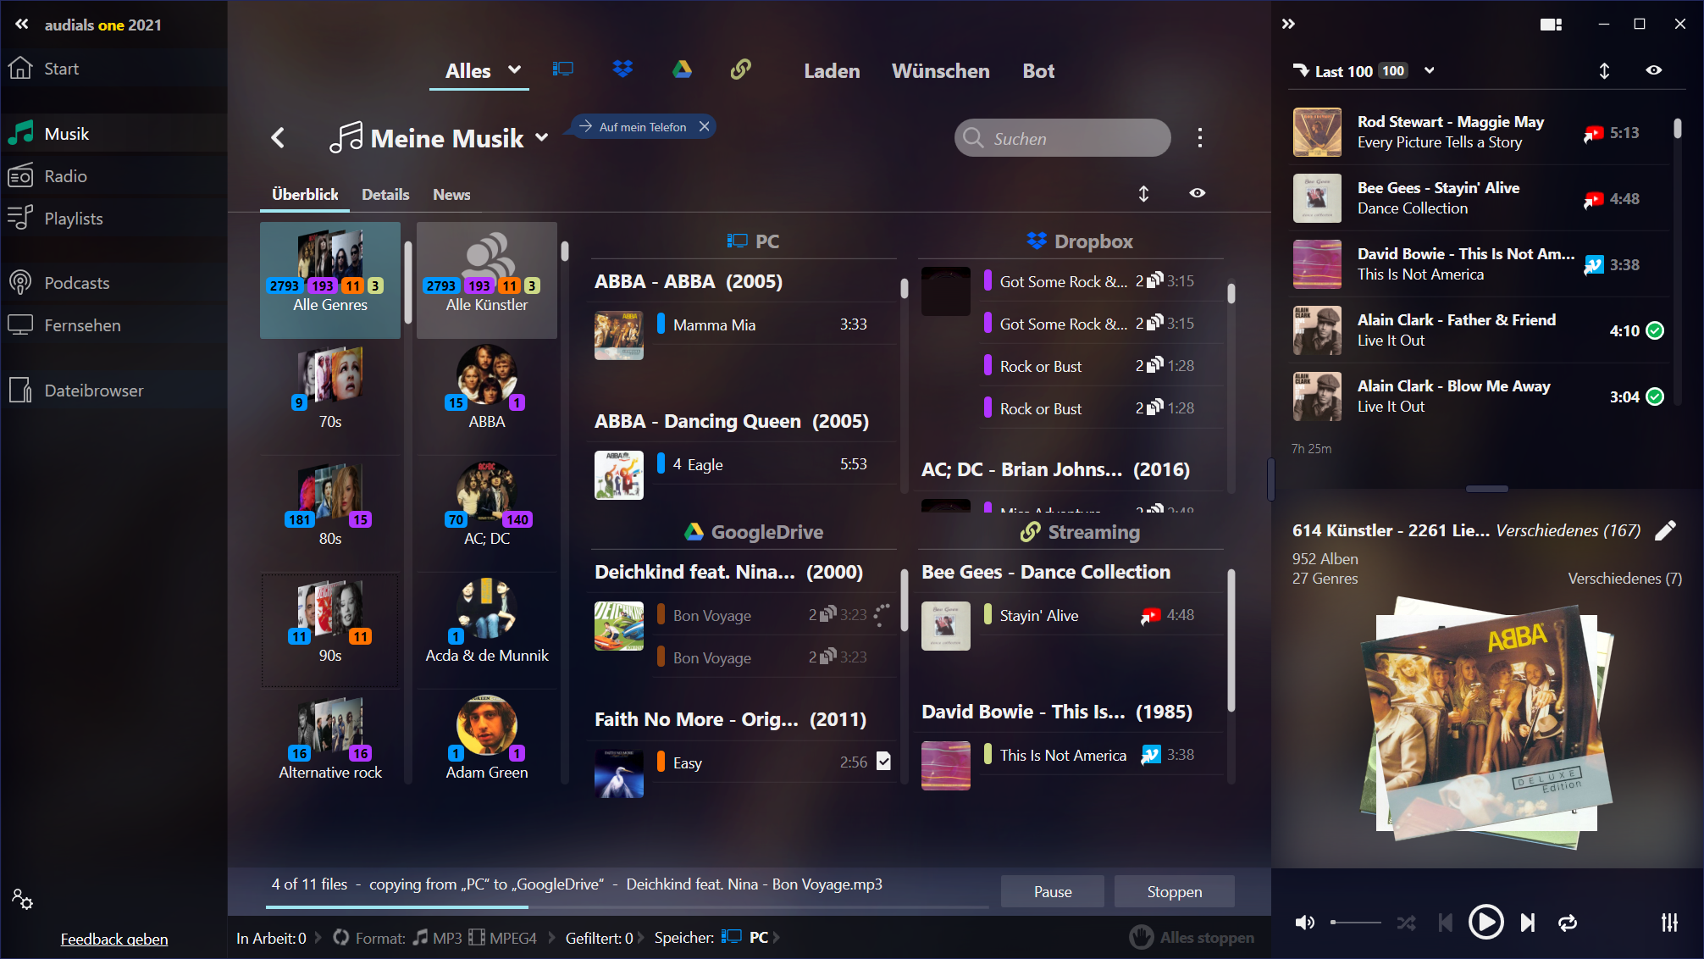
Task: Click the green check on Blow Me Away
Action: 1655,396
